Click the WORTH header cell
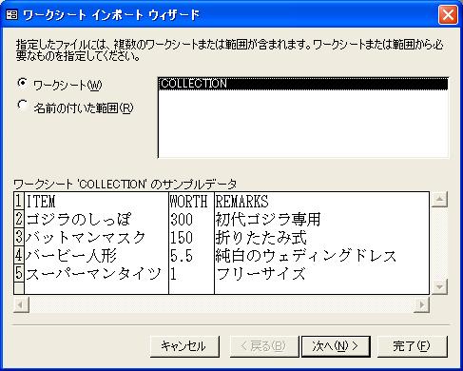Image resolution: width=463 pixels, height=371 pixels. pos(191,201)
